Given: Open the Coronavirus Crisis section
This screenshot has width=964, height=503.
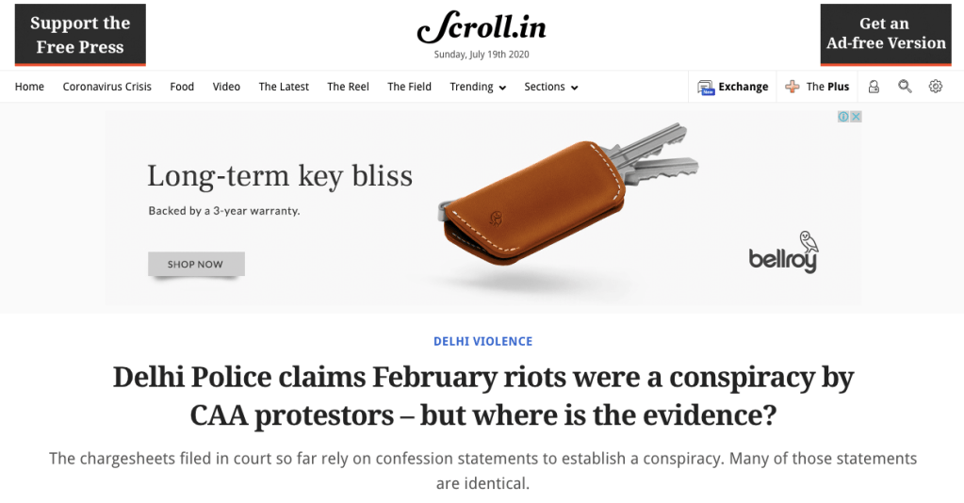Looking at the screenshot, I should [106, 87].
